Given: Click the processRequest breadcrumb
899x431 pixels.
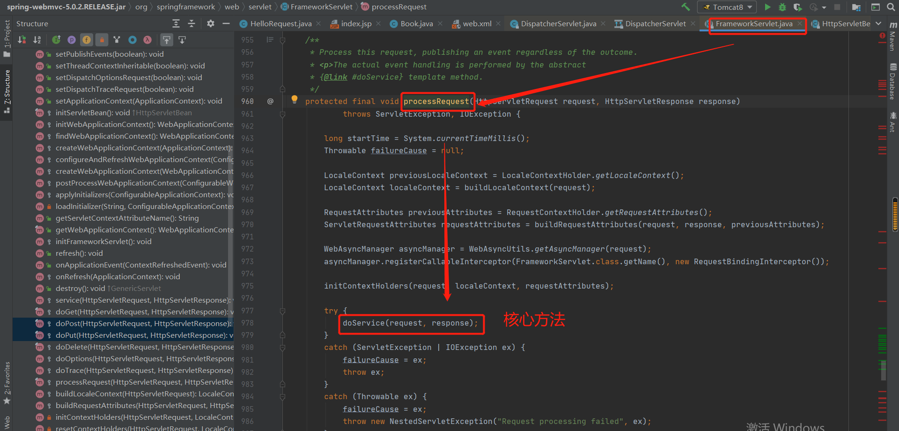Looking at the screenshot, I should pos(394,7).
